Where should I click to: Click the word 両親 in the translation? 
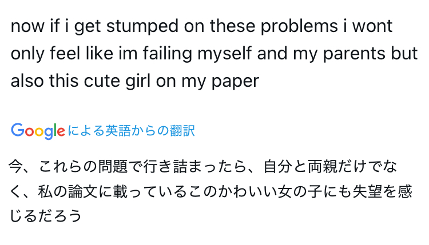[x=323, y=166]
